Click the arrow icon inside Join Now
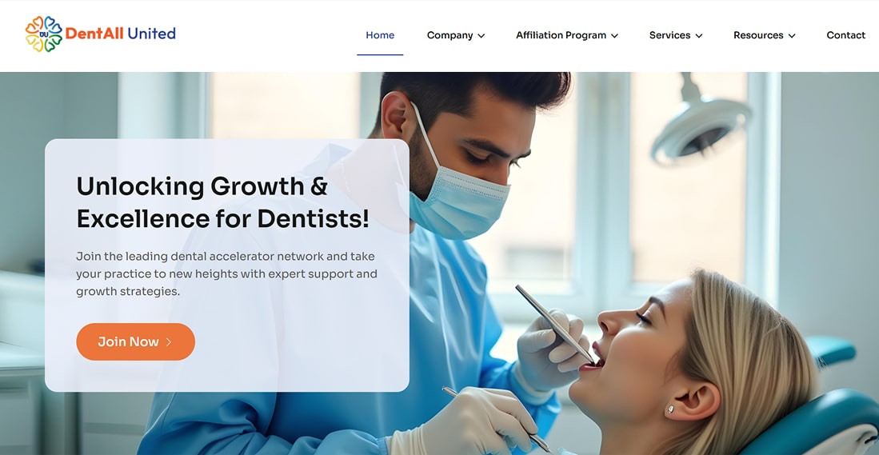Screen dimensions: 879x455 click(x=169, y=341)
